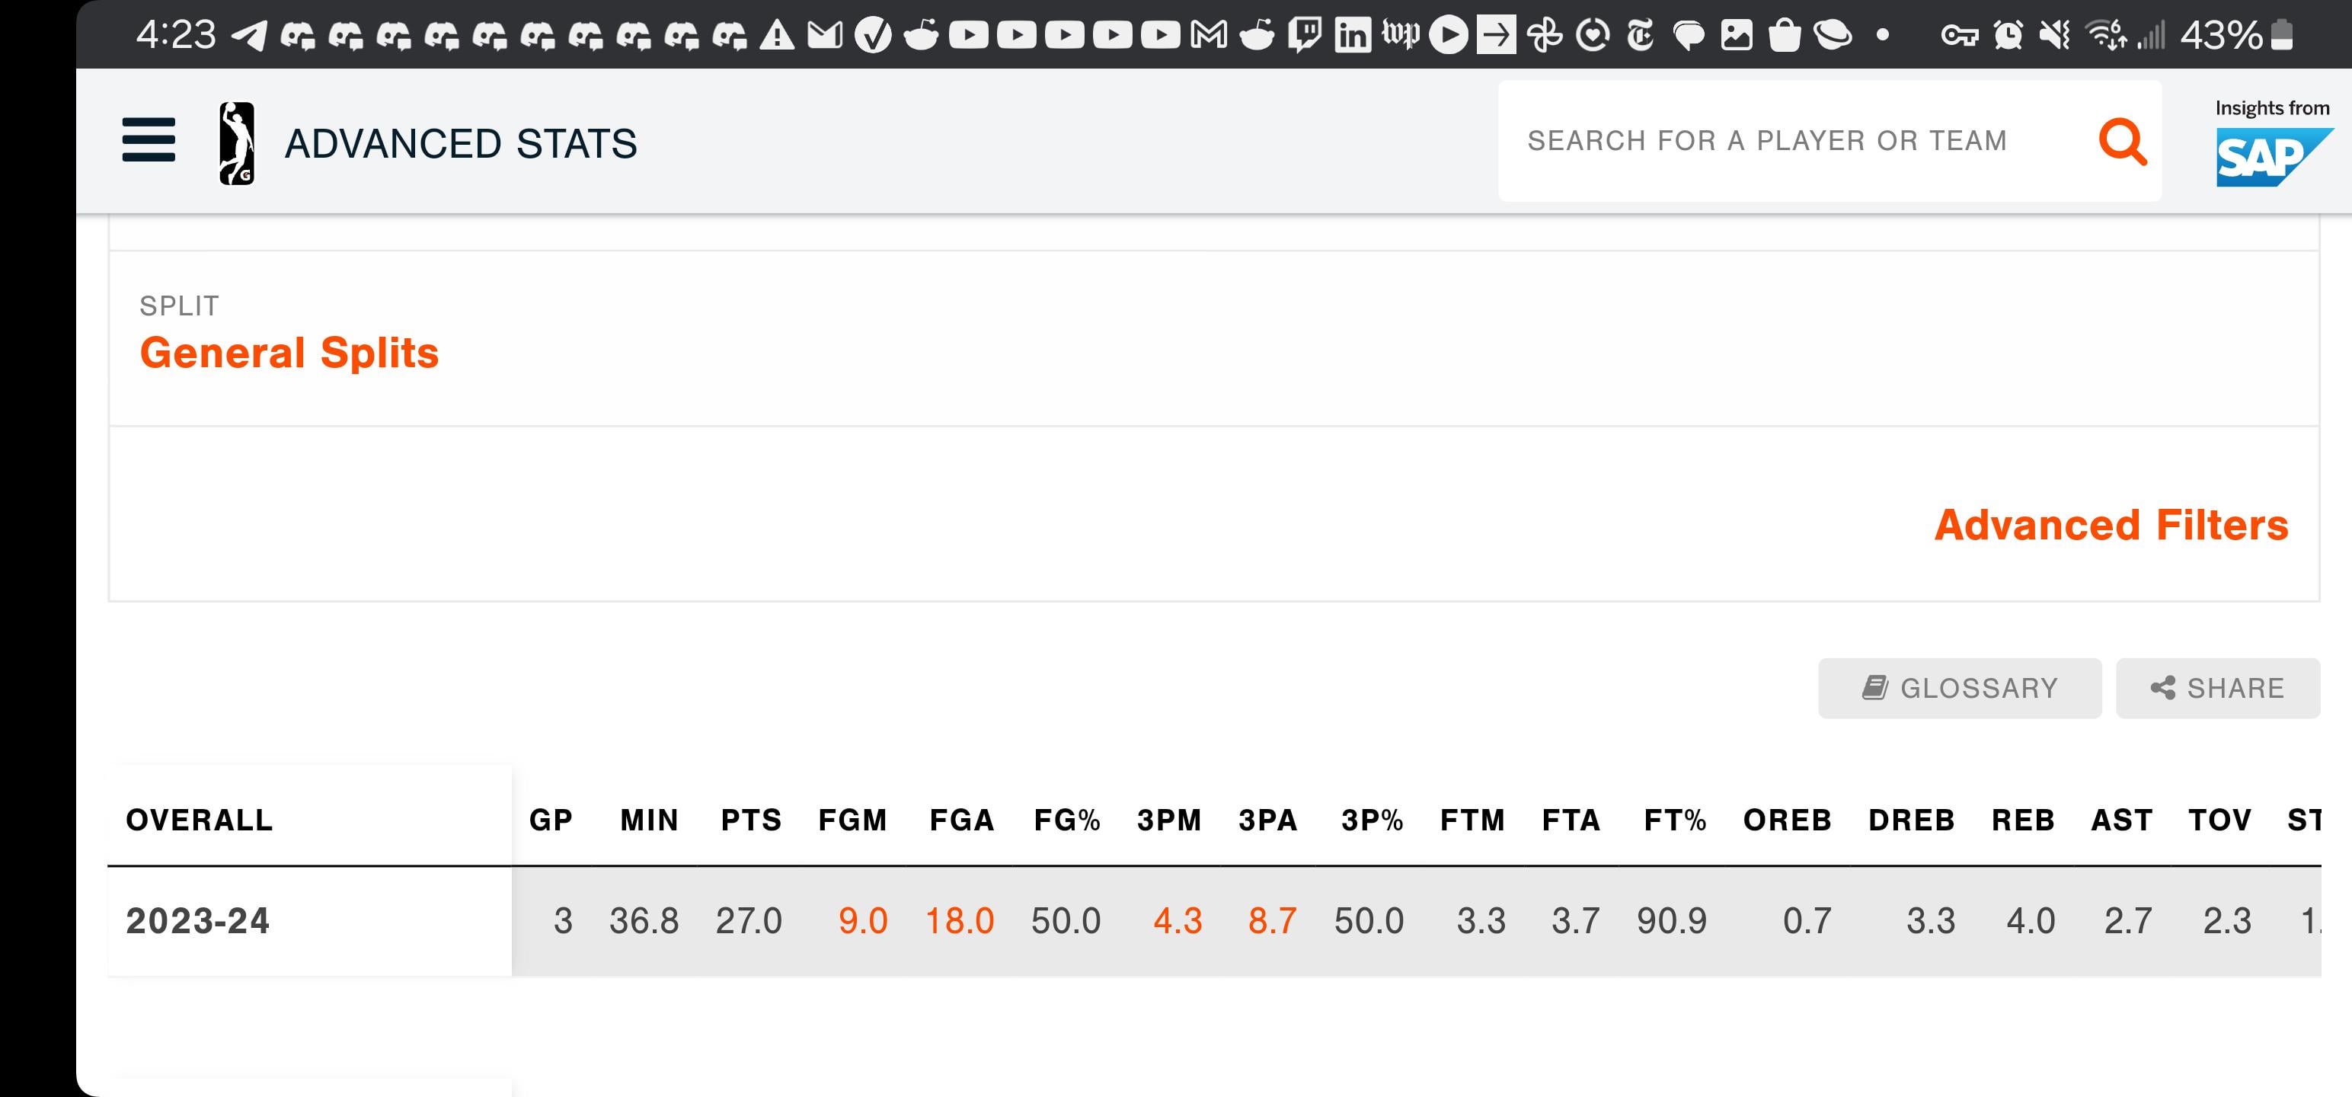Expand the General Splits selector
Viewport: 2352px width, 1097px height.
pyautogui.click(x=289, y=353)
